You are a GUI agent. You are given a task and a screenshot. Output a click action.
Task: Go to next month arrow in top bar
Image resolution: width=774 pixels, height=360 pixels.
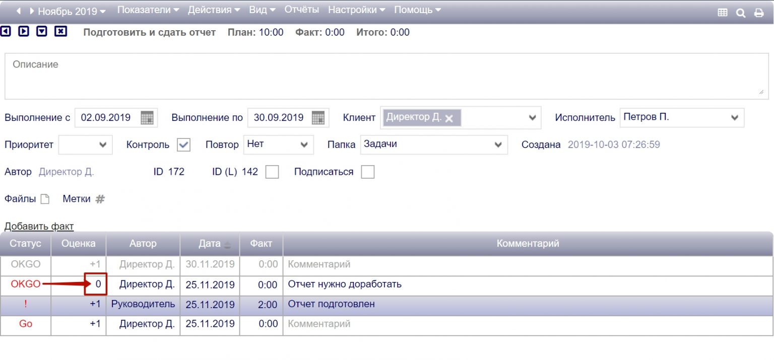32,11
